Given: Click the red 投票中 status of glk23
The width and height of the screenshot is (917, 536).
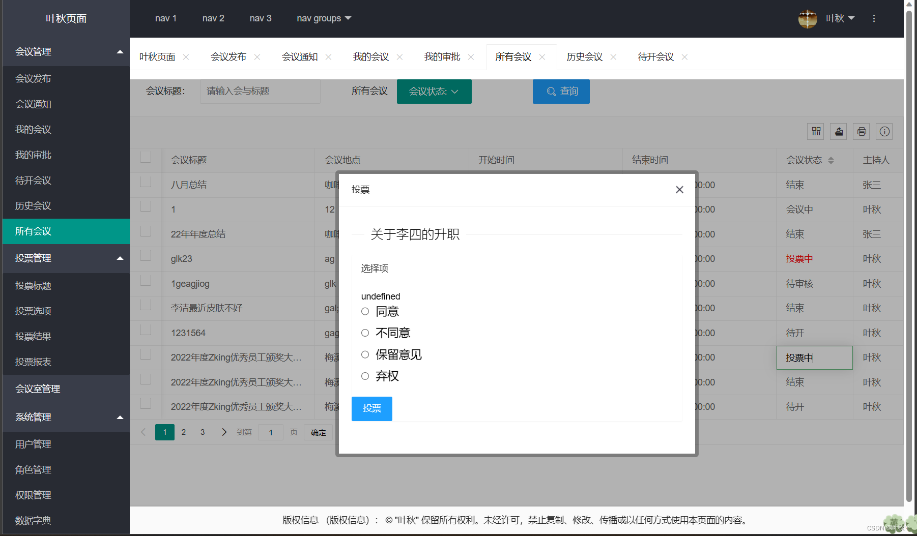Looking at the screenshot, I should 799,259.
